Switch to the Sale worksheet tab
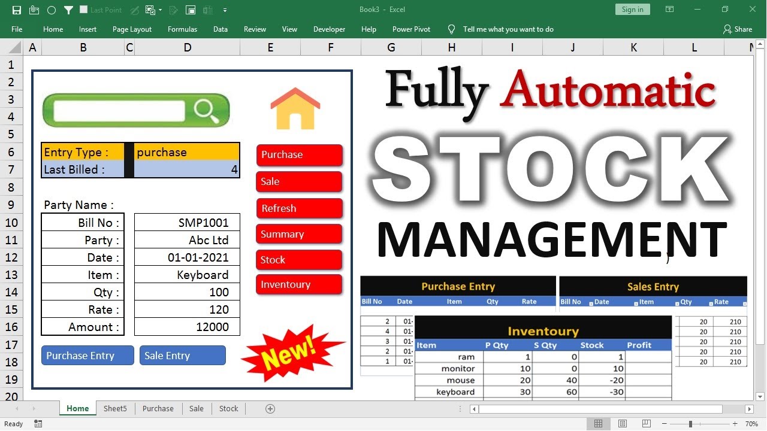767x431 pixels. pyautogui.click(x=197, y=409)
